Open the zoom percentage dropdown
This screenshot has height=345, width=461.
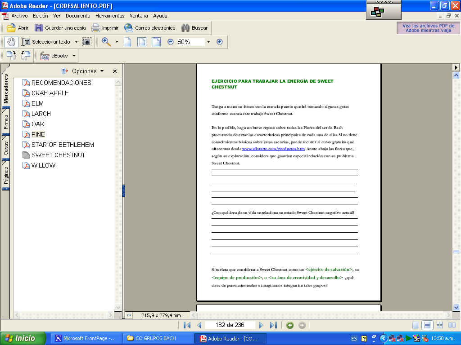coord(208,42)
